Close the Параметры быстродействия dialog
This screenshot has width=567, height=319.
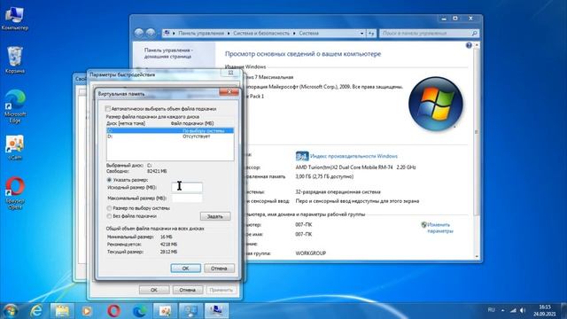coord(230,73)
